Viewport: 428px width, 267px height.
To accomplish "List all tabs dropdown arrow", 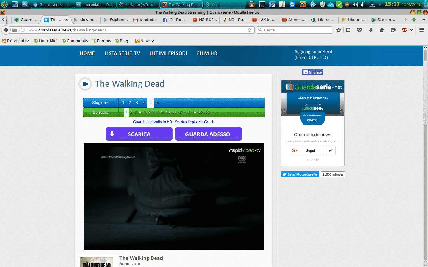I will (x=424, y=20).
